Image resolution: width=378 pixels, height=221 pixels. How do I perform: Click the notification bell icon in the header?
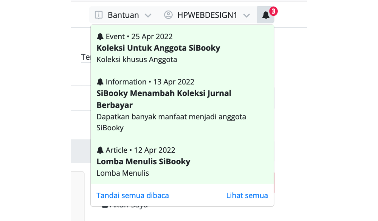266,15
